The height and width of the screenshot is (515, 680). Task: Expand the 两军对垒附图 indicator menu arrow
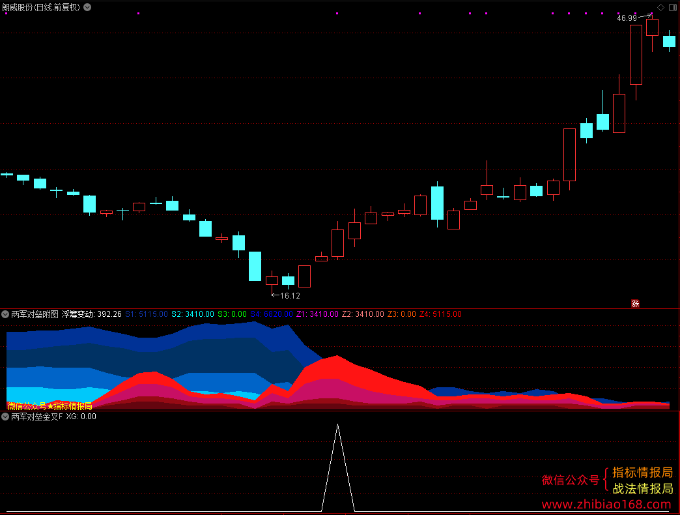[x=5, y=314]
